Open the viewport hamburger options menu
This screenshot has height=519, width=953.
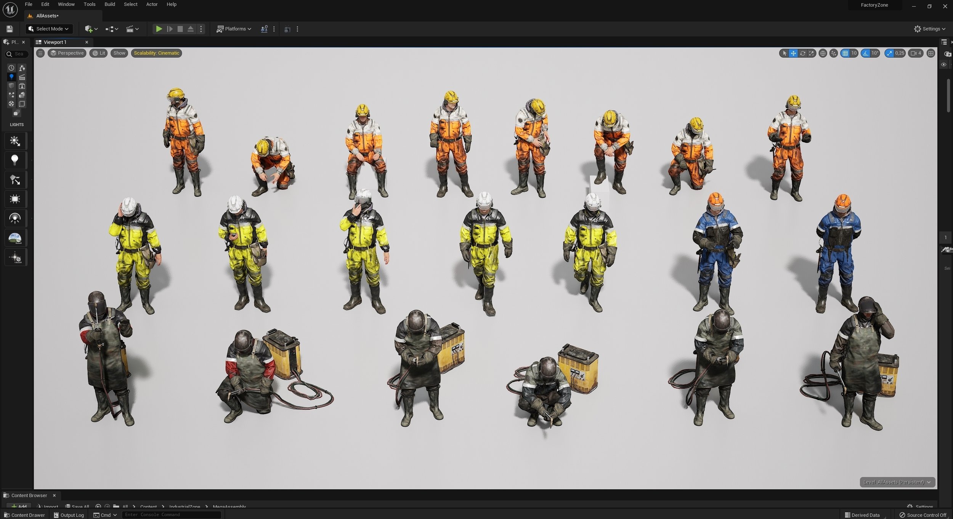coord(40,53)
